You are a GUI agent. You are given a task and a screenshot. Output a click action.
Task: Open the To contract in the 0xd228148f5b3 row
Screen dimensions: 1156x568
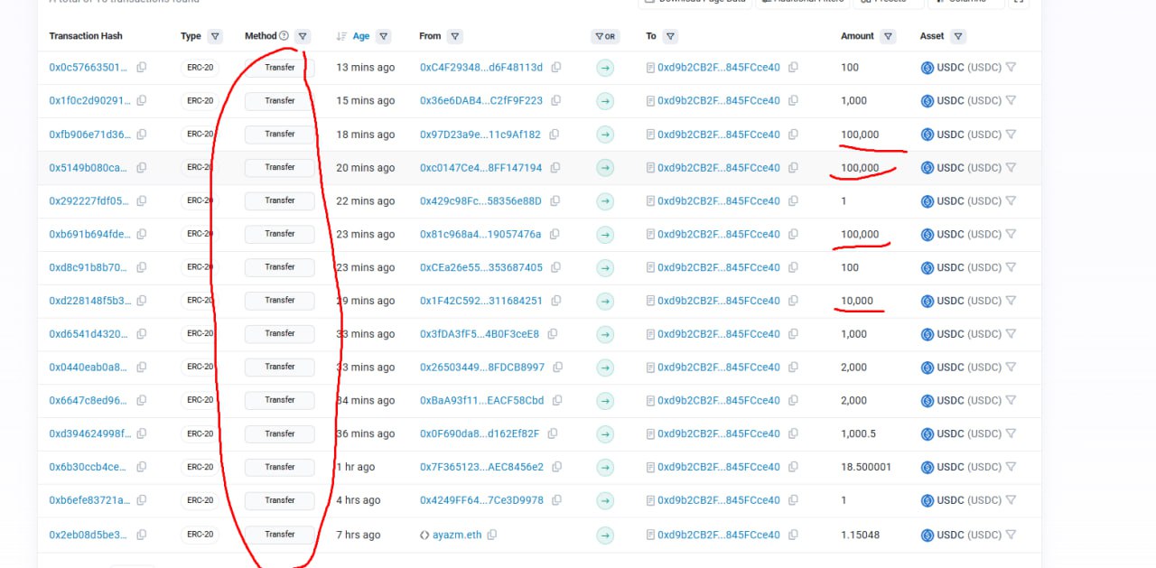[719, 301]
